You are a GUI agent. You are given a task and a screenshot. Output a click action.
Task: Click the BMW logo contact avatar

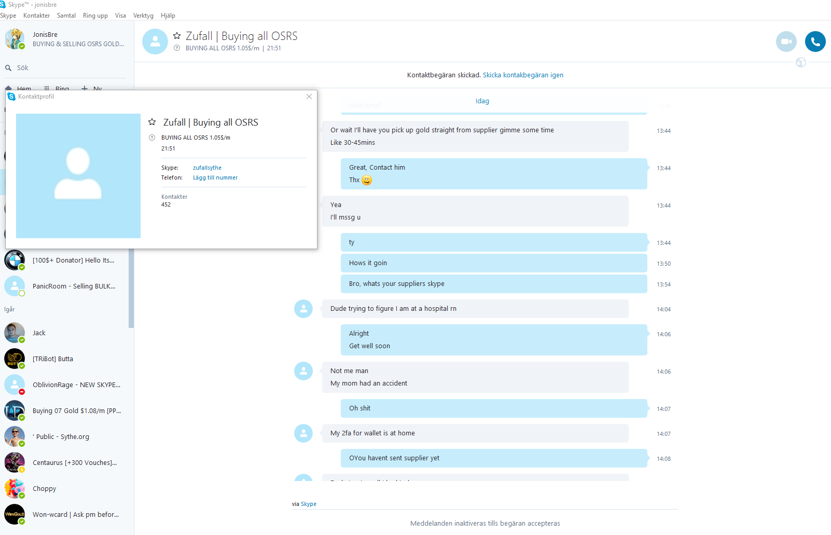point(15,260)
